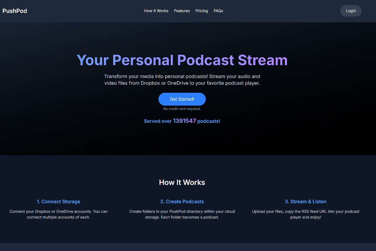376x251 pixels.
Task: Open the How It Works navigation link
Action: click(x=156, y=11)
